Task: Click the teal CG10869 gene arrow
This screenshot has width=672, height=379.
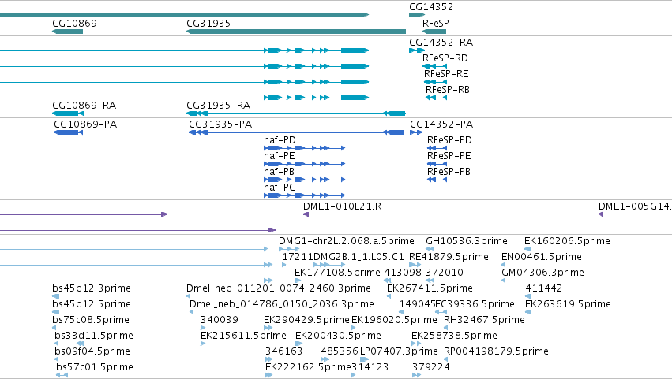Action: coord(67,32)
